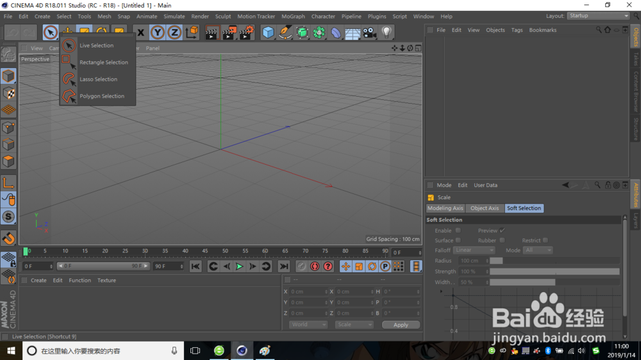Click the Bend deformer icon
641x360 pixels.
[336, 32]
